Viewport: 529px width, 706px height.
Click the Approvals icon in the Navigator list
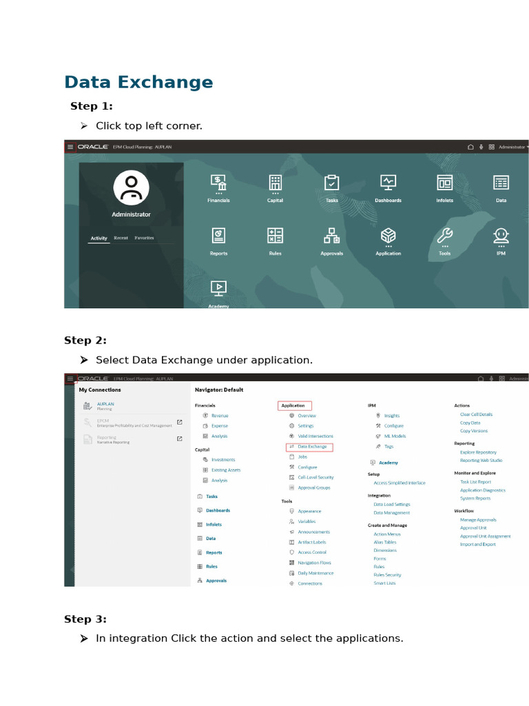(x=200, y=581)
